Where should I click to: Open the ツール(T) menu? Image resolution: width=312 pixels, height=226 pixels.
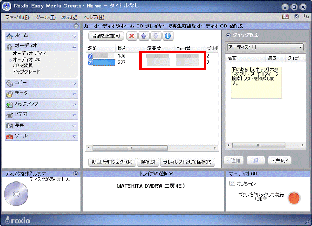pyautogui.click(x=46, y=17)
